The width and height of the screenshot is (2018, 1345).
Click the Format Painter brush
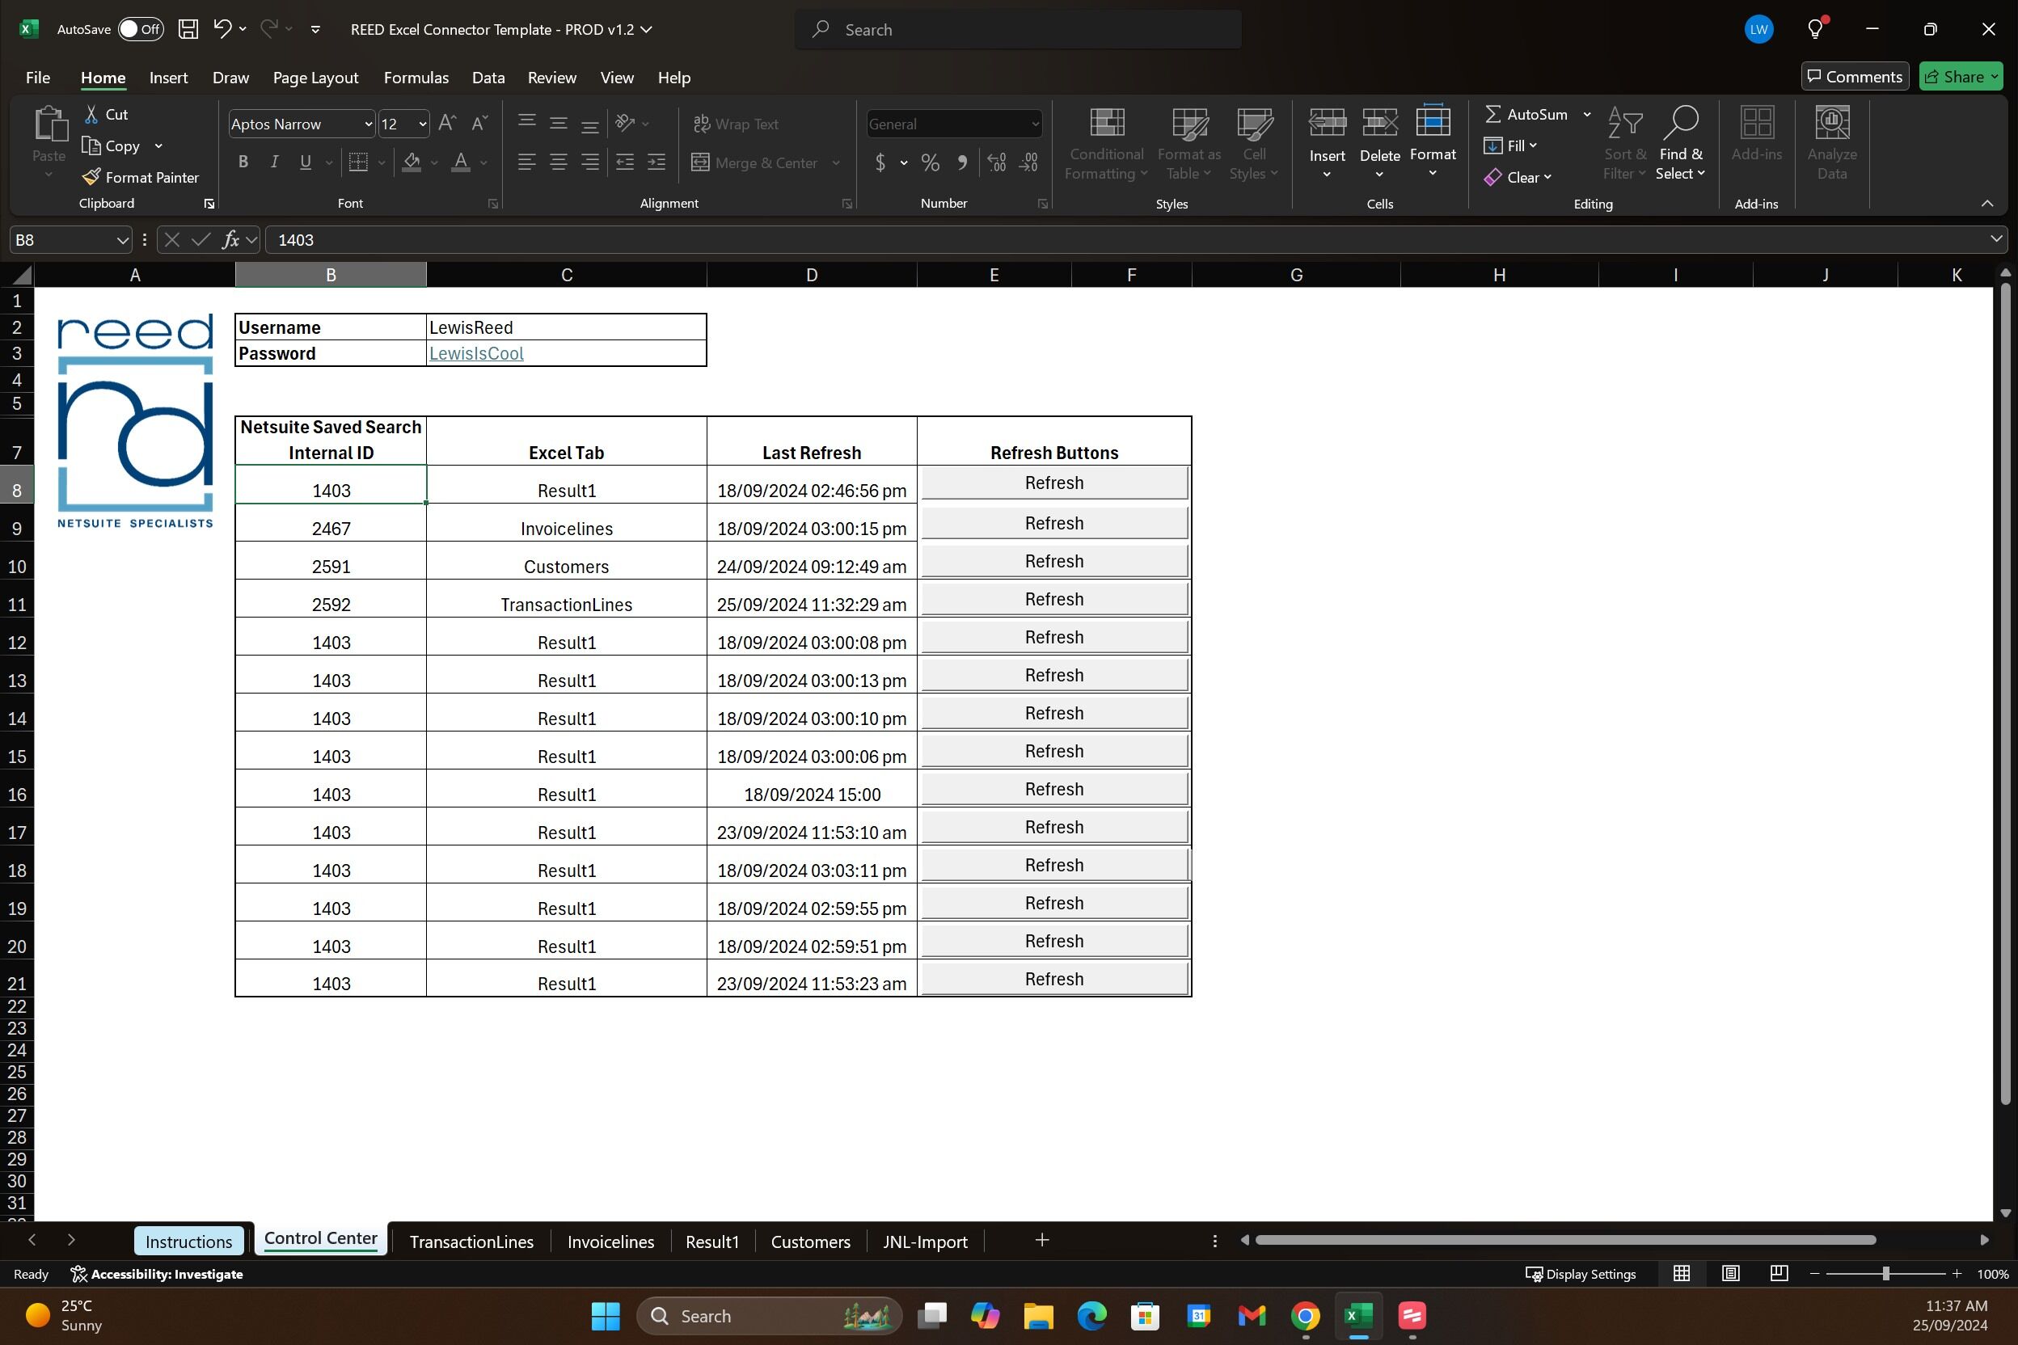(91, 177)
